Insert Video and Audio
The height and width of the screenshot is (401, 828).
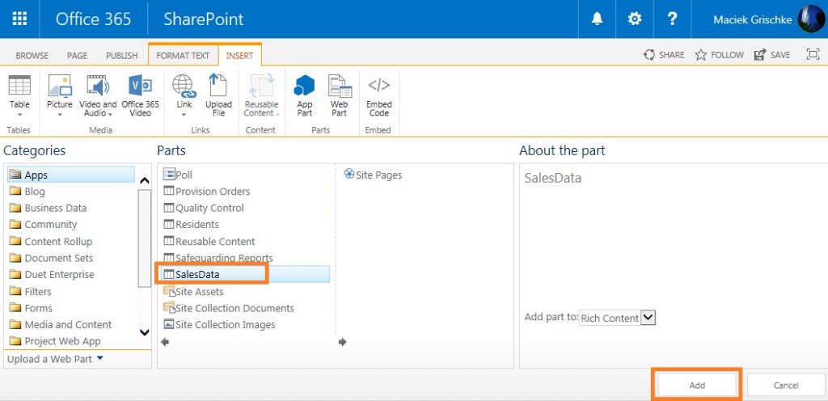point(98,95)
